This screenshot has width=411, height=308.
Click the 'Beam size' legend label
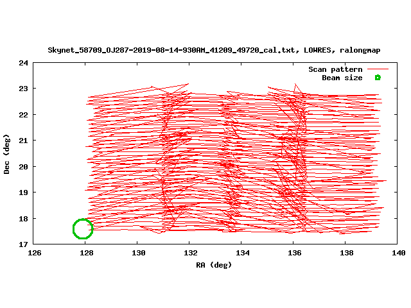(342, 78)
